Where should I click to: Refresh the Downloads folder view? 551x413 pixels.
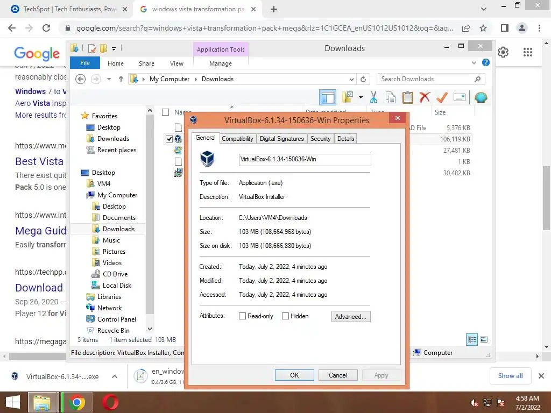click(x=363, y=79)
